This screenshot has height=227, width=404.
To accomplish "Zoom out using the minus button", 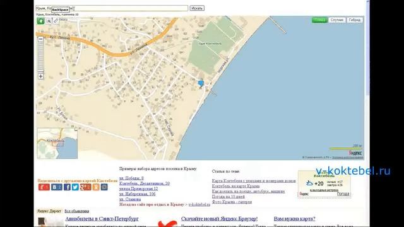I will coord(40,39).
